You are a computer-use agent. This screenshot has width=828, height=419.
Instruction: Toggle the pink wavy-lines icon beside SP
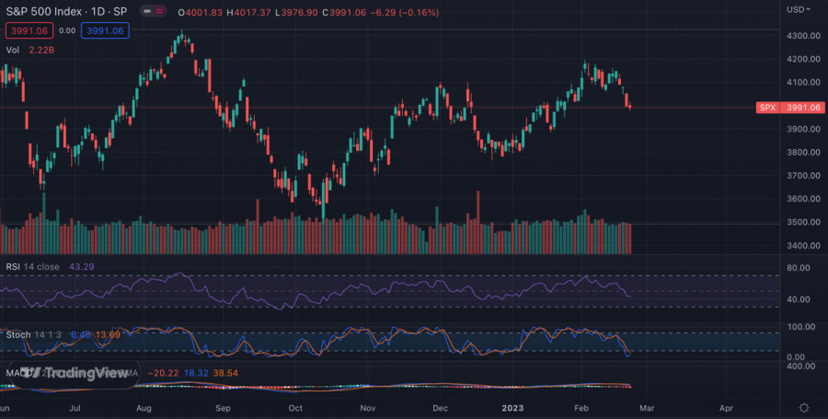point(160,11)
